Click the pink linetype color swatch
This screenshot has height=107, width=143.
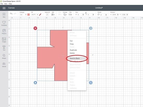(x=29, y=15)
